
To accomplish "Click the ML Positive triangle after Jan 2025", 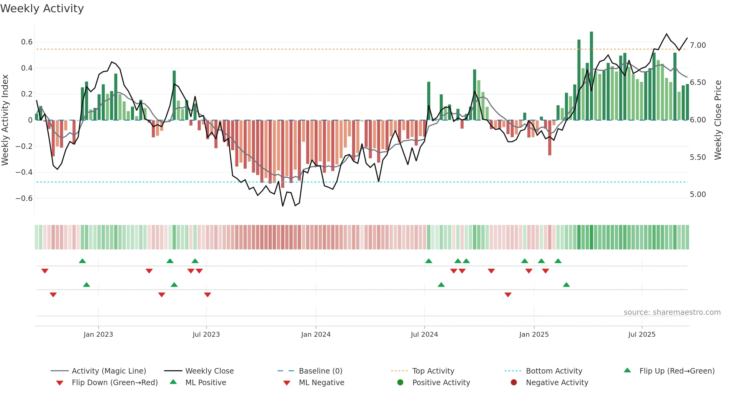I will (566, 285).
